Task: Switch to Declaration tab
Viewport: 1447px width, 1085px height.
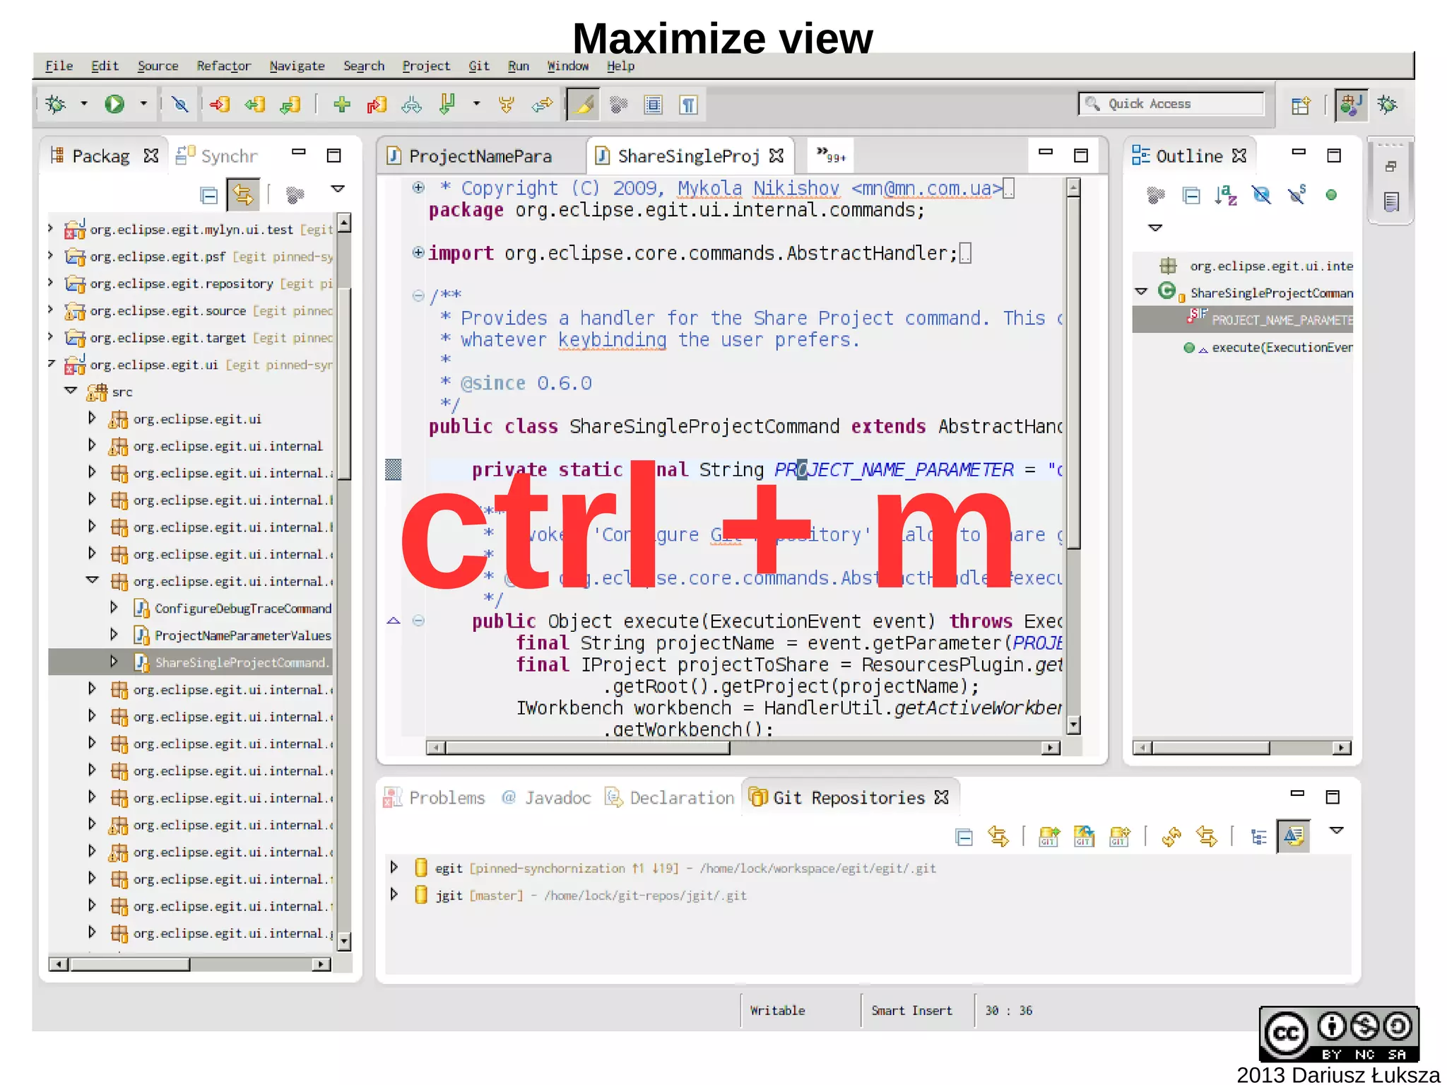Action: click(670, 797)
